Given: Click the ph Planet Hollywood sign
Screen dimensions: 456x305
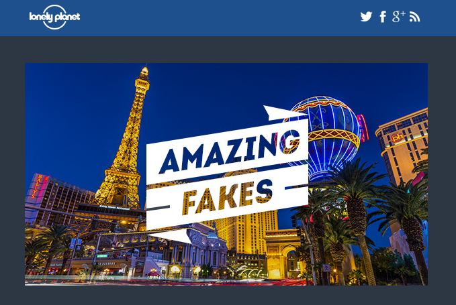Looking at the screenshot, I should pyautogui.click(x=397, y=138).
